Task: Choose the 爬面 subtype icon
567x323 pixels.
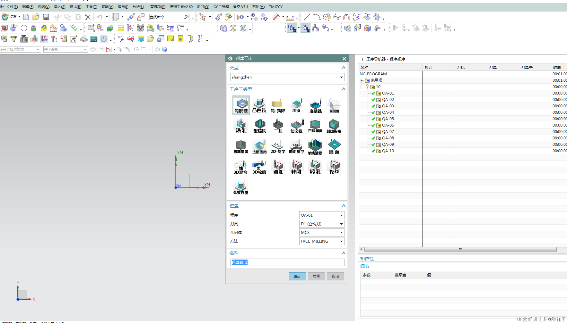Action: point(334,146)
